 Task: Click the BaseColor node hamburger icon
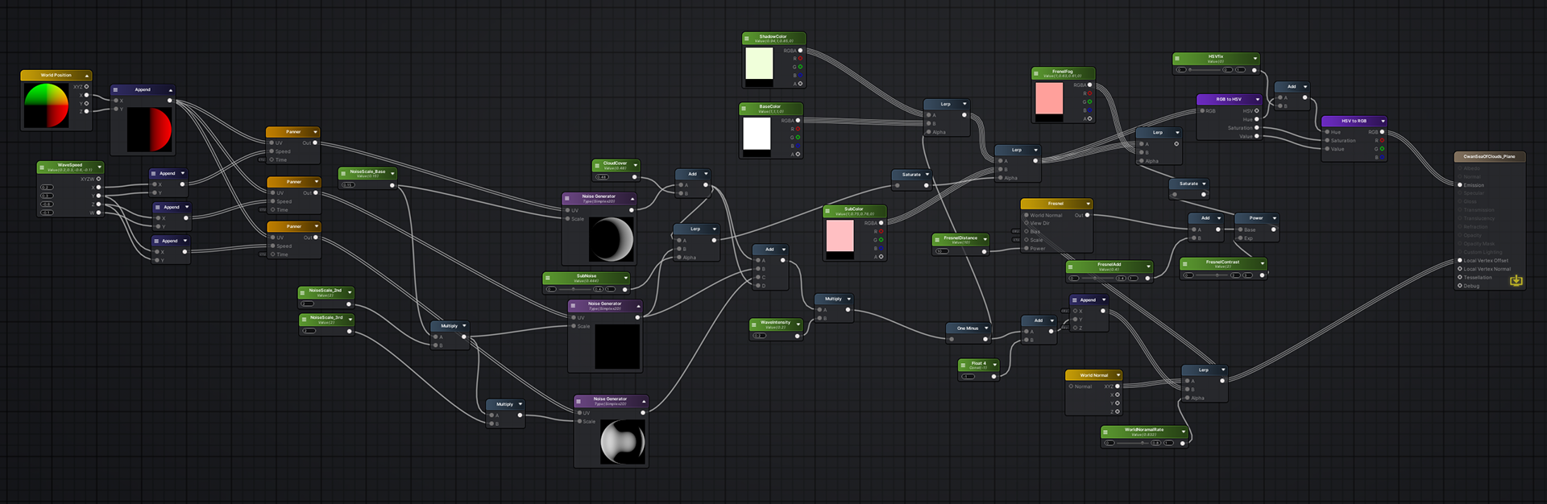744,108
